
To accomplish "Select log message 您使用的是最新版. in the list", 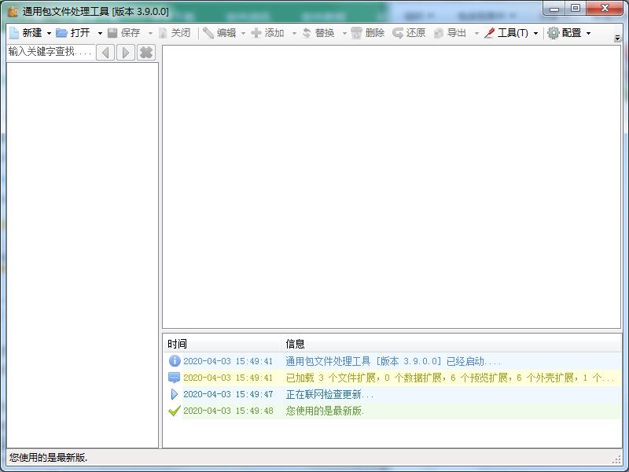I will point(325,411).
